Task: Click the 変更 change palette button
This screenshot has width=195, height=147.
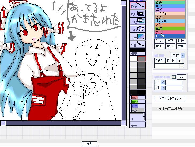Action: (x=170, y=41)
